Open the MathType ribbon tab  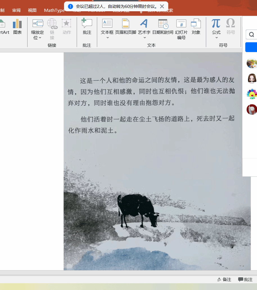point(54,10)
